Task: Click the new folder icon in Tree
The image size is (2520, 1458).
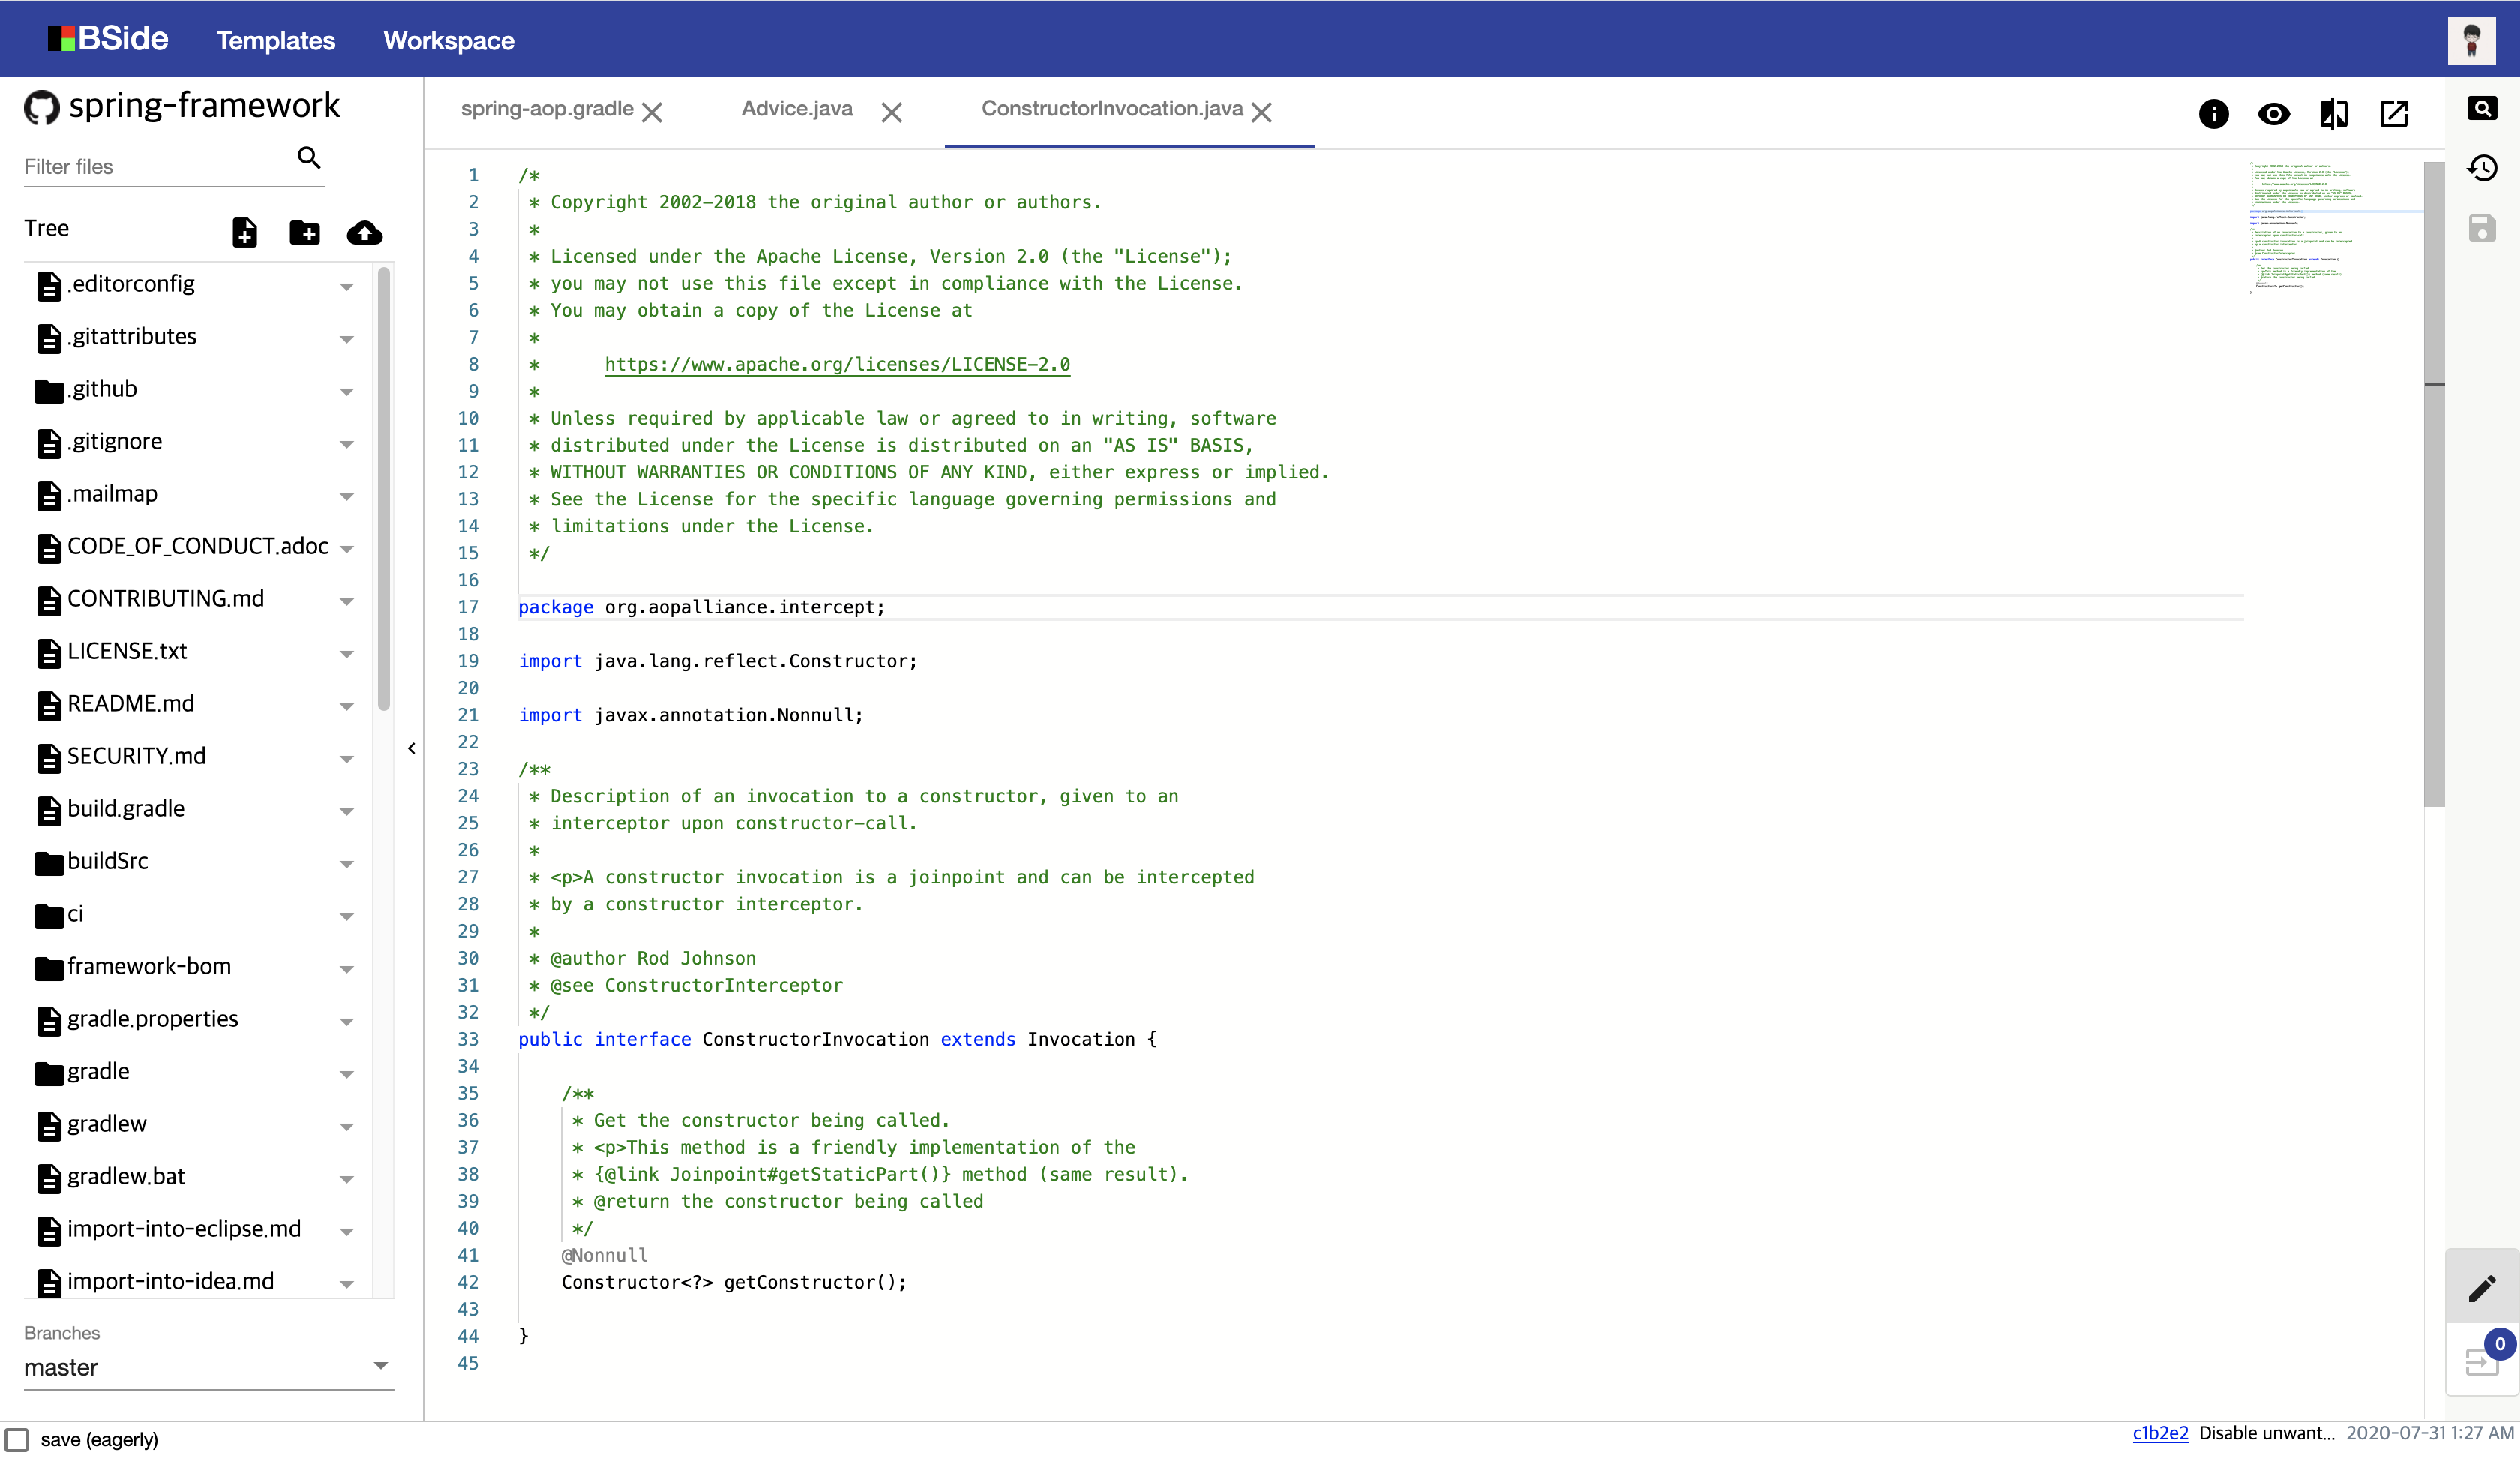Action: click(x=304, y=233)
